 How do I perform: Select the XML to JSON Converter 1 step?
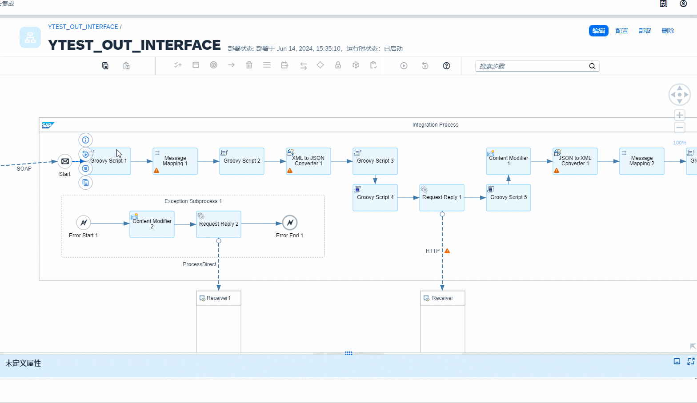(x=308, y=161)
